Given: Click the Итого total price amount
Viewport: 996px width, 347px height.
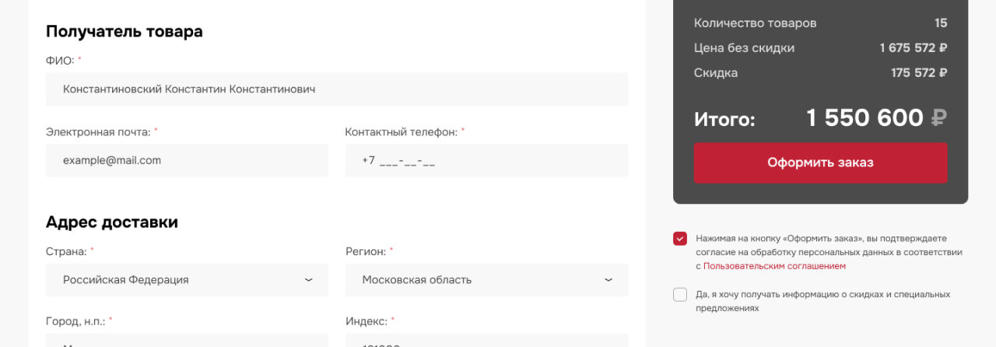Looking at the screenshot, I should pyautogui.click(x=864, y=118).
